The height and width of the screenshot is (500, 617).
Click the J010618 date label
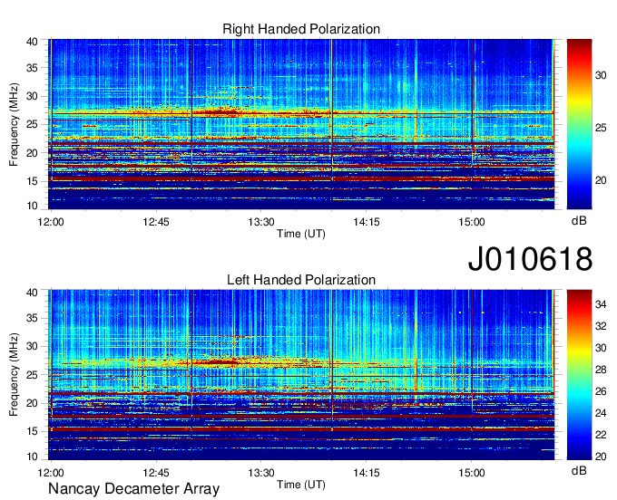(530, 259)
